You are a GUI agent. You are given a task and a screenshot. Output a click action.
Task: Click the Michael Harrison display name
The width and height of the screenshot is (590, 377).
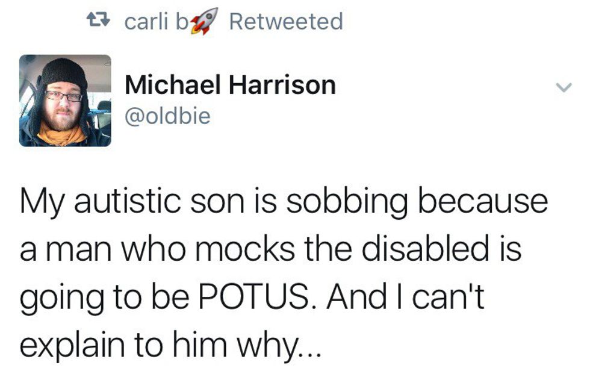point(230,85)
